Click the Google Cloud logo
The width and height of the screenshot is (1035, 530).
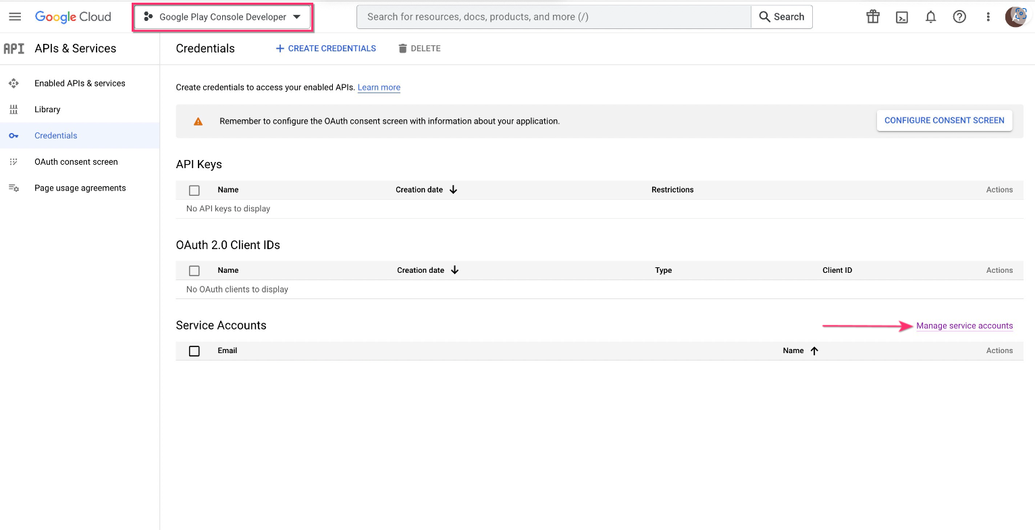[73, 17]
